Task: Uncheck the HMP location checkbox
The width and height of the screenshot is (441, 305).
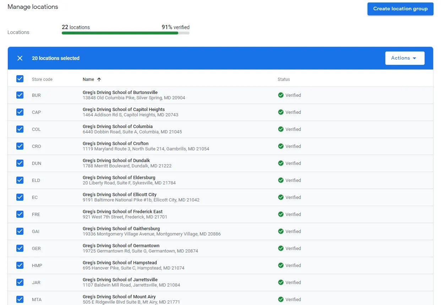Action: point(20,265)
